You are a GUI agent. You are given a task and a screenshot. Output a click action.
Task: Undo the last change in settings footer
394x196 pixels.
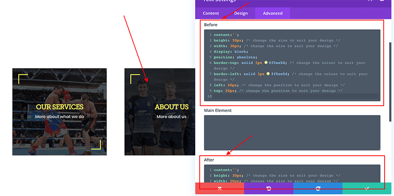(269, 188)
